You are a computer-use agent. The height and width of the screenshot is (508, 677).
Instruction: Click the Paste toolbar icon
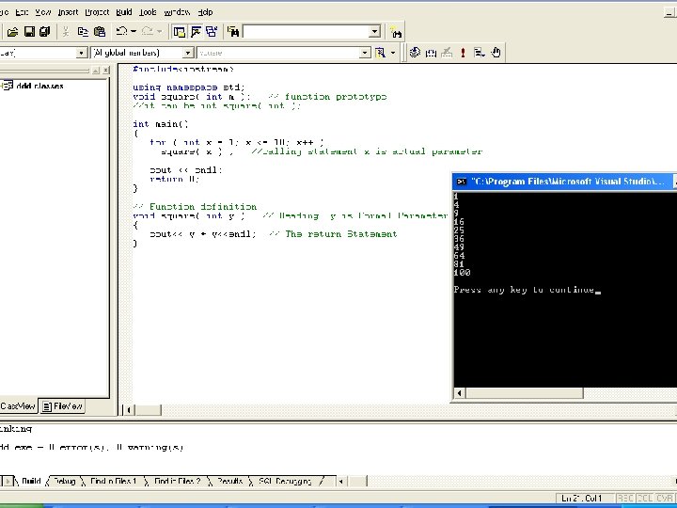[x=99, y=31]
